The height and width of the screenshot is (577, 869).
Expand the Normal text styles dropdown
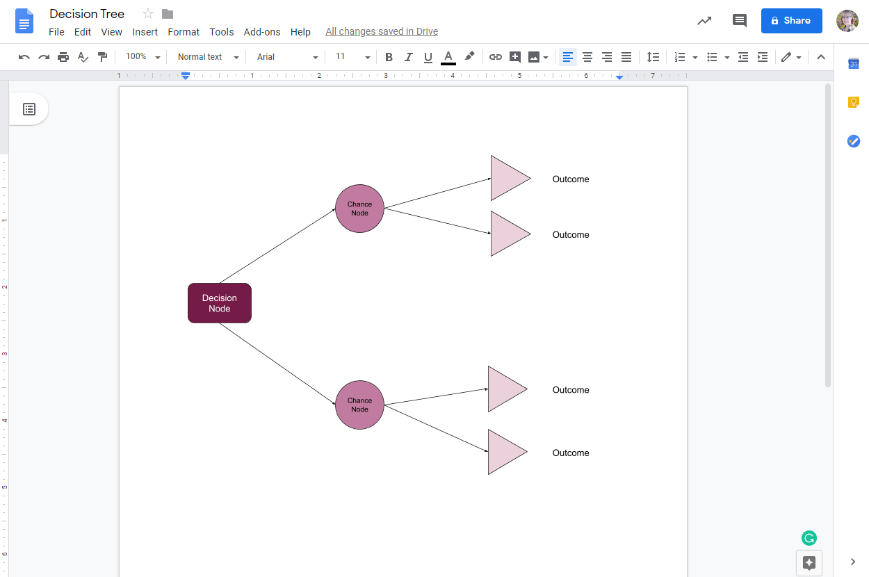(x=207, y=57)
